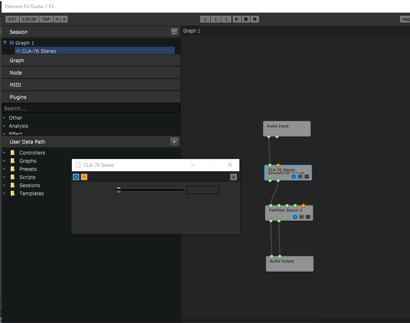The height and width of the screenshot is (323, 410).
Task: Expand the Effect plugins category
Action: tap(5, 133)
